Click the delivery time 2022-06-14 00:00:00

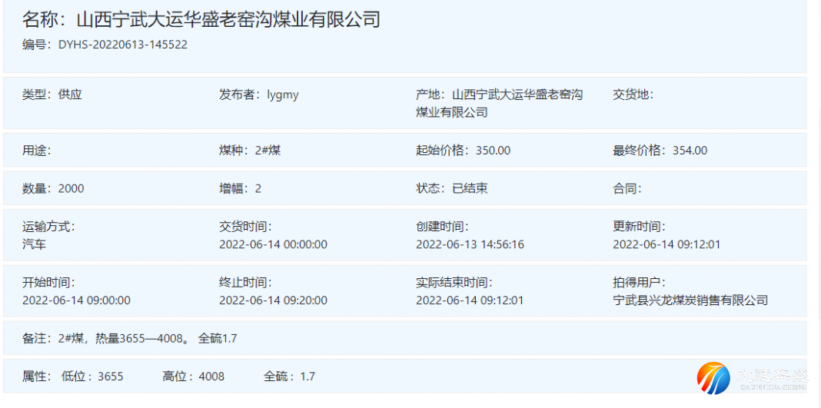273,244
